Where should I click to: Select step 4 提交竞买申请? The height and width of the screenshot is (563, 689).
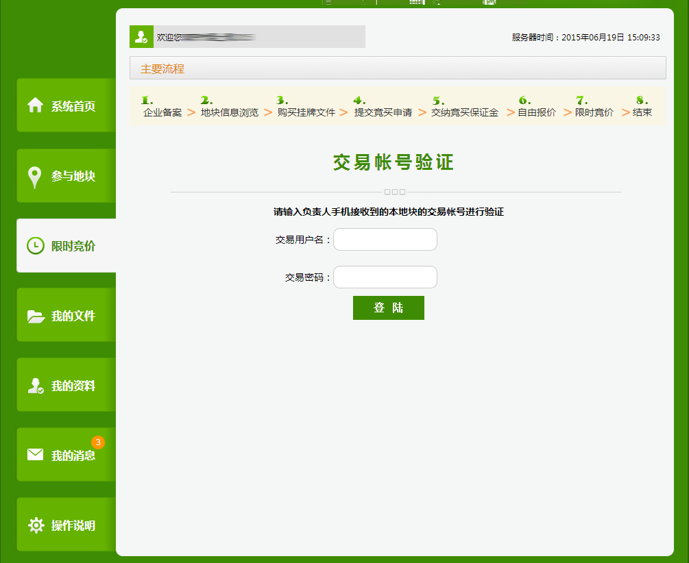coord(383,112)
